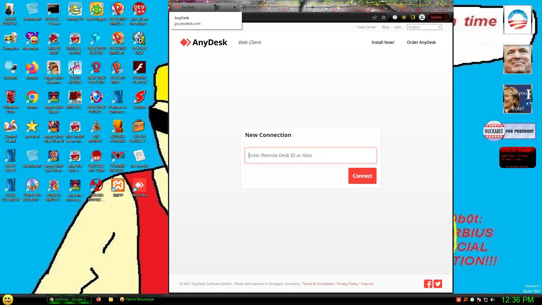Click the Install Now! link
Screen dimensions: 542x305
point(383,42)
